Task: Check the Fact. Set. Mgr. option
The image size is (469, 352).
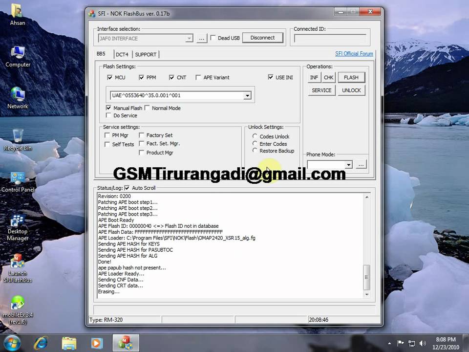Action: click(x=142, y=144)
